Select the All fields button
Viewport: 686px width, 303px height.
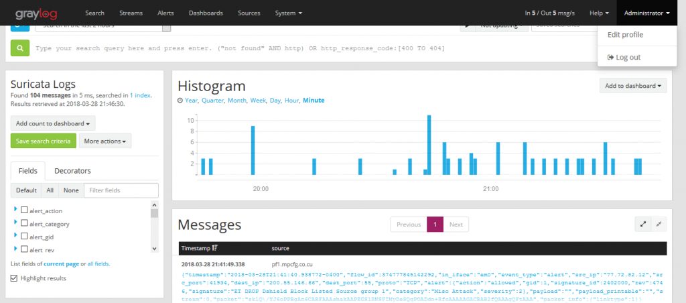(x=50, y=190)
